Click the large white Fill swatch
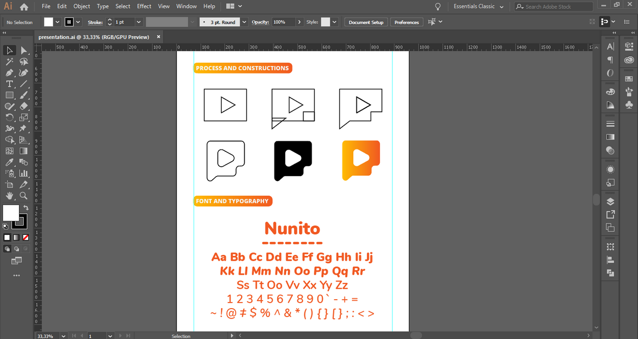638x339 pixels. click(10, 213)
